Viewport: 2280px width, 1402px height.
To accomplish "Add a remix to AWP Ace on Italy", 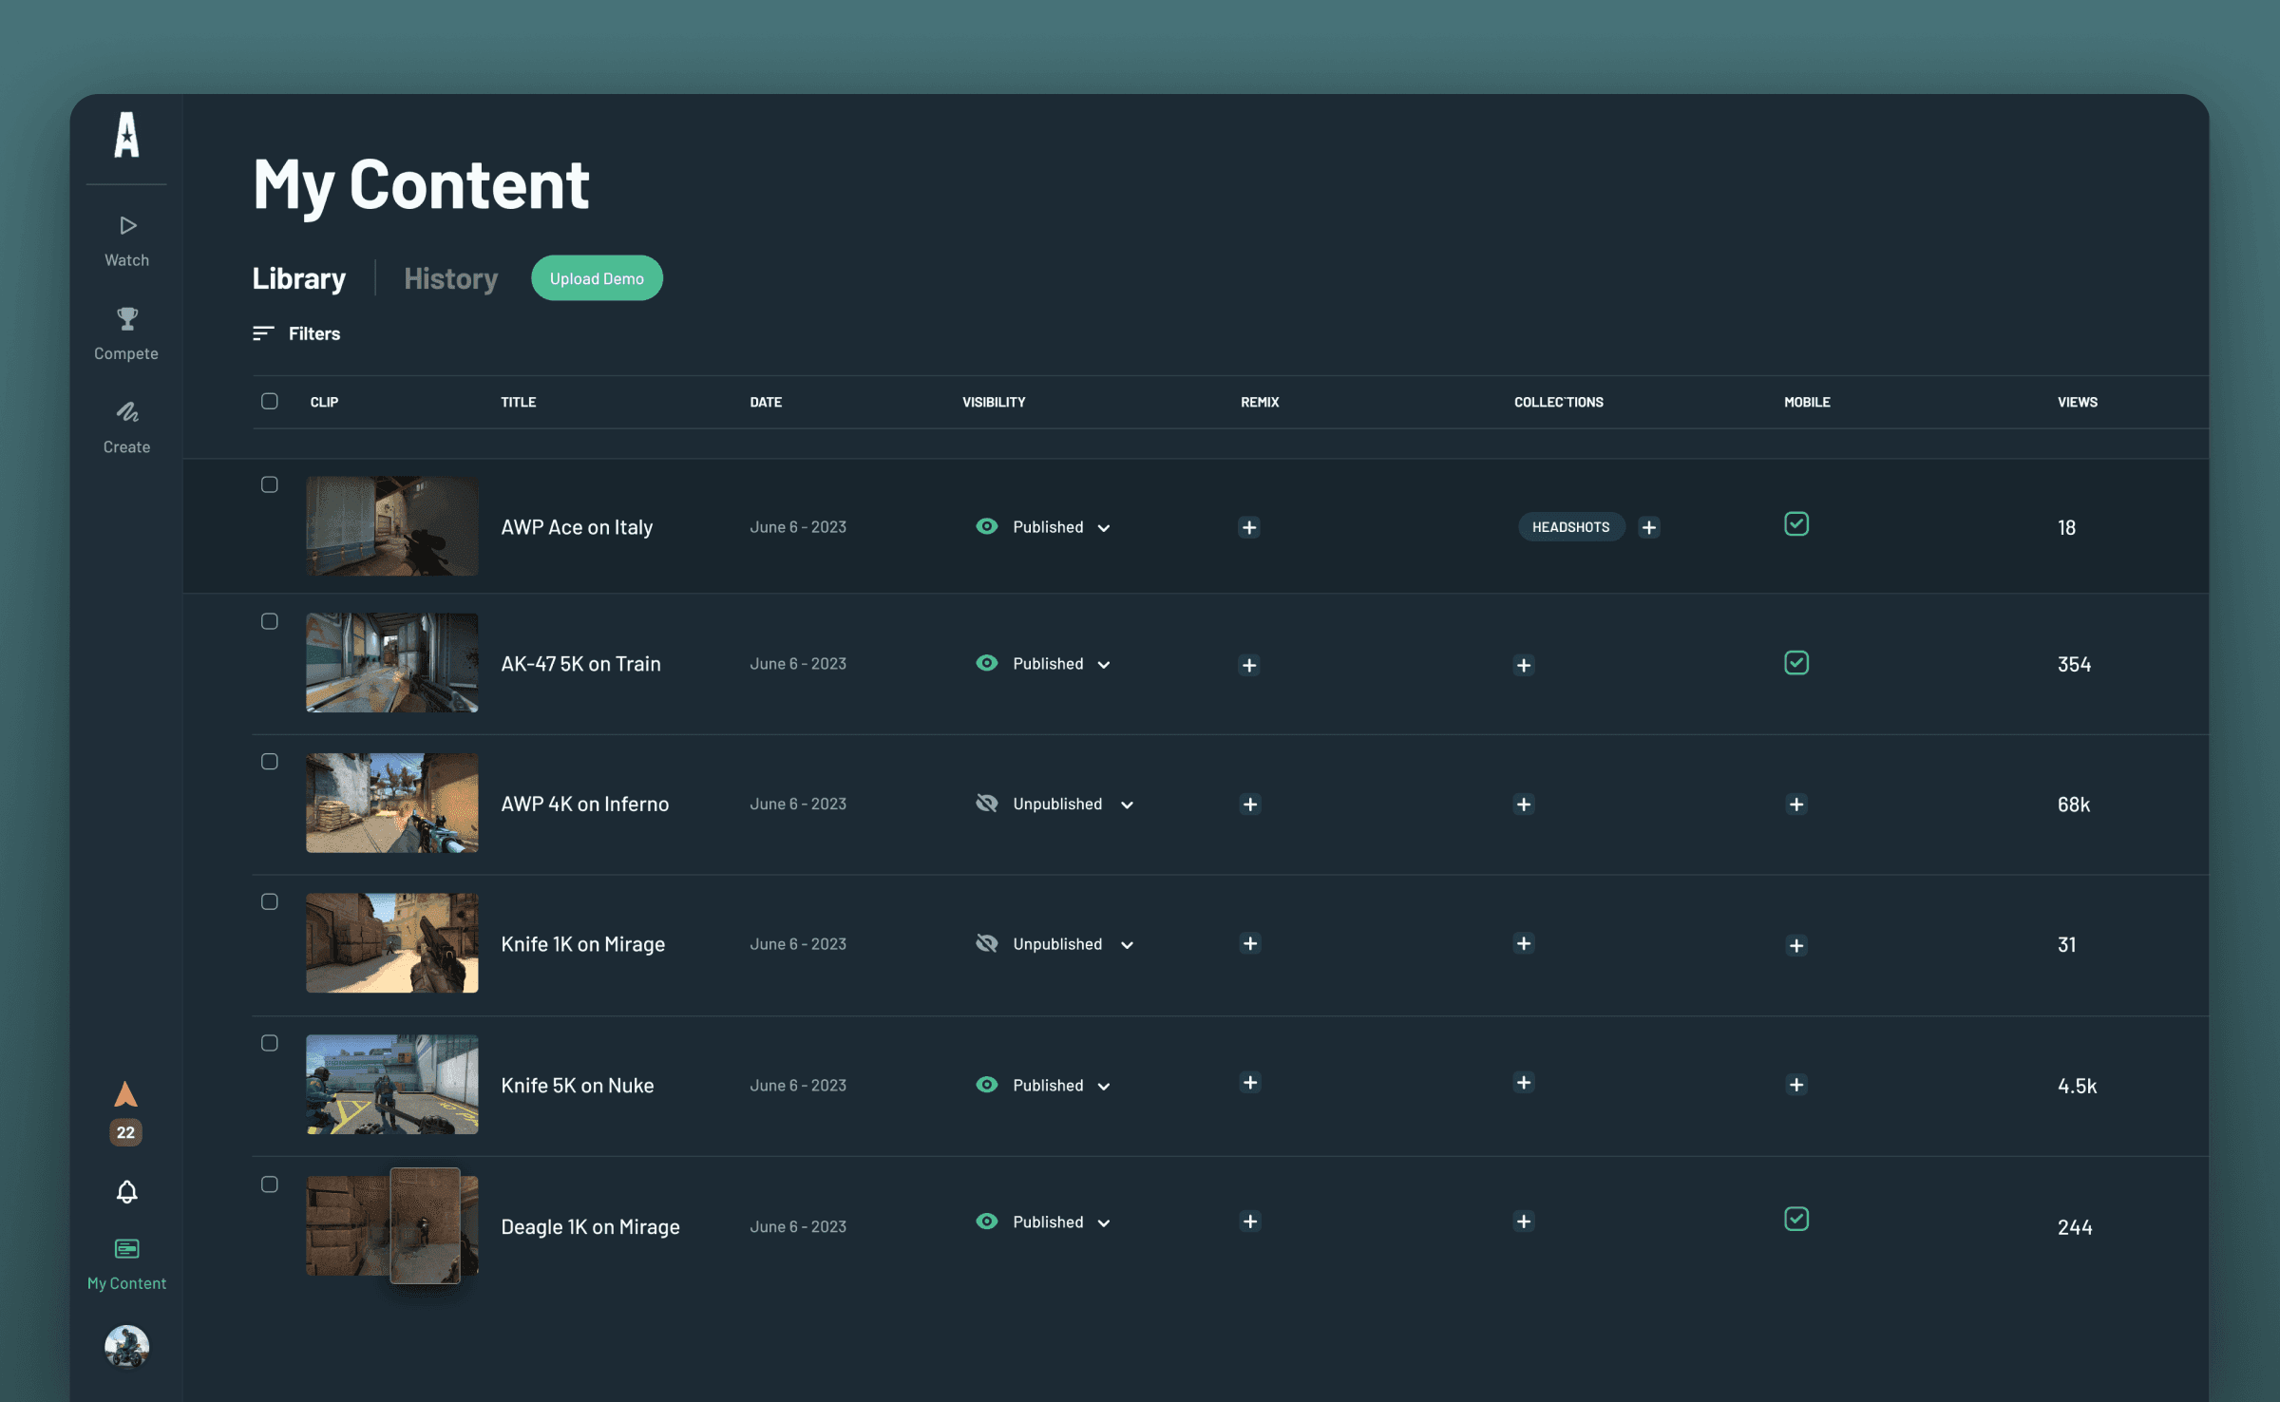I will click(x=1249, y=527).
